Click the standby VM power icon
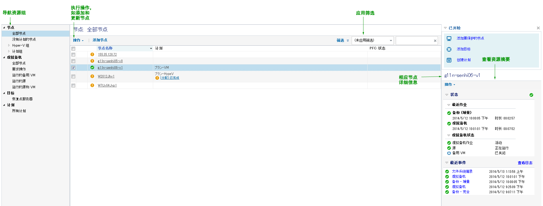The height and width of the screenshot is (206, 543). click(449, 153)
